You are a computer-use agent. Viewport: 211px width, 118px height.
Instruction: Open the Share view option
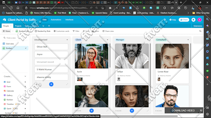tap(108, 31)
